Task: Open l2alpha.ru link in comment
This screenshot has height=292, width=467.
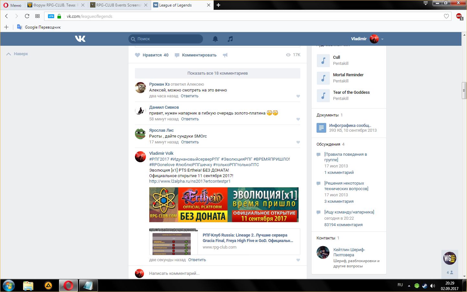Action: click(x=190, y=181)
